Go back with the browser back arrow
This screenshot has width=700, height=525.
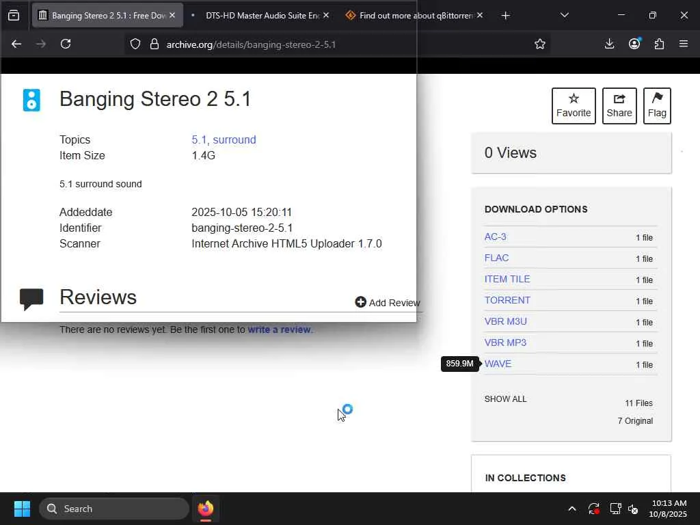coord(16,44)
